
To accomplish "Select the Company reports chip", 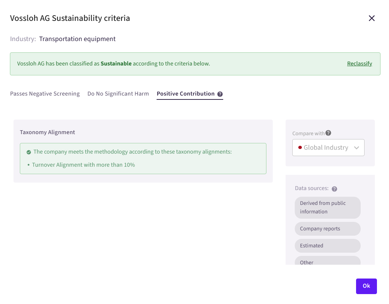I will [x=327, y=229].
